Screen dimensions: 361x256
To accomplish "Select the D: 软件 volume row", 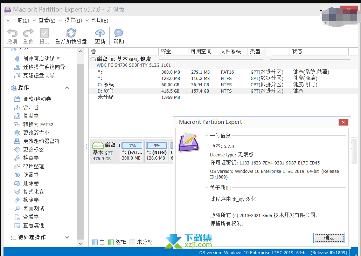I will click(x=223, y=91).
